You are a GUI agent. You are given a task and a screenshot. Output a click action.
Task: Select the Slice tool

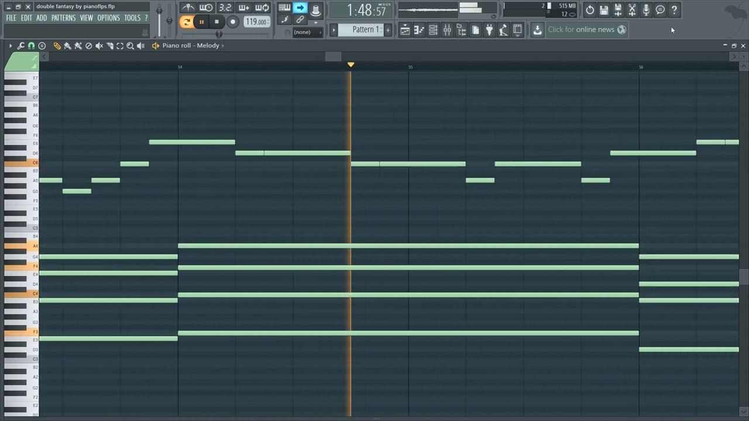click(x=109, y=46)
